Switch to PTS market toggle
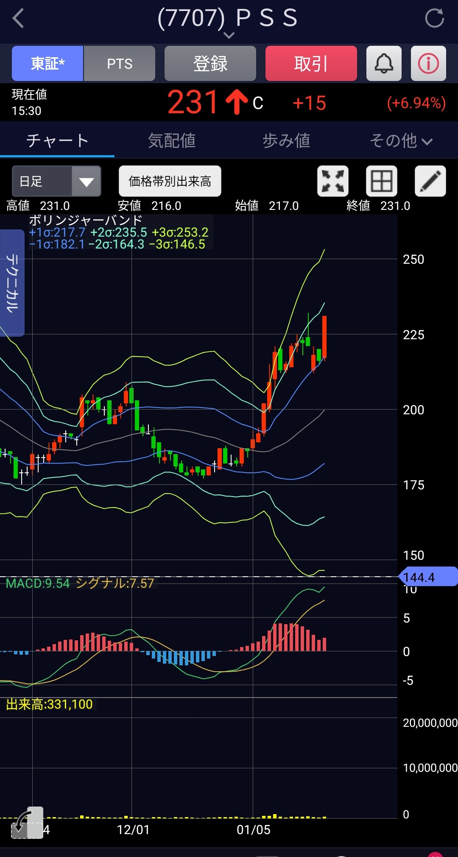This screenshot has width=458, height=857. tap(120, 64)
